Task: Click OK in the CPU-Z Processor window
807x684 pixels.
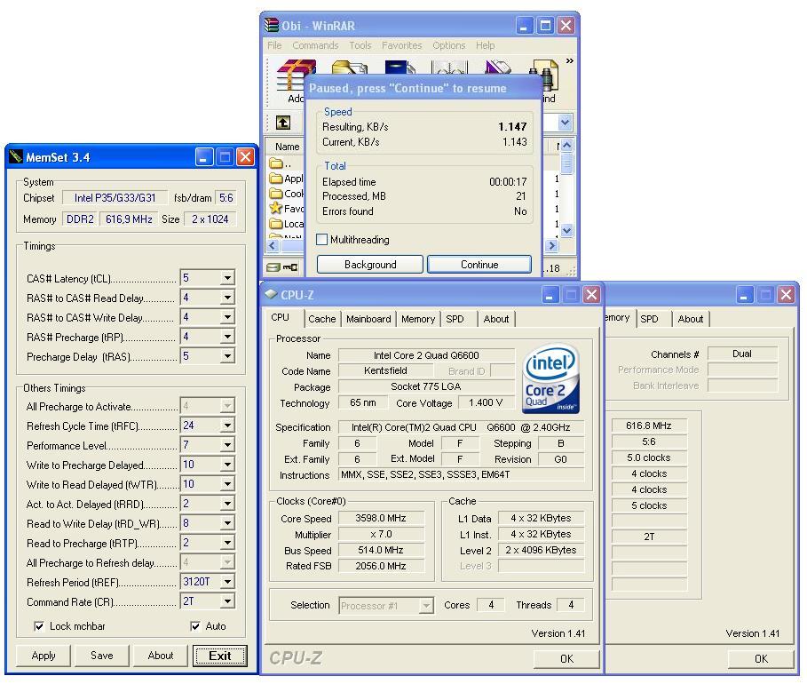Action: (x=566, y=659)
